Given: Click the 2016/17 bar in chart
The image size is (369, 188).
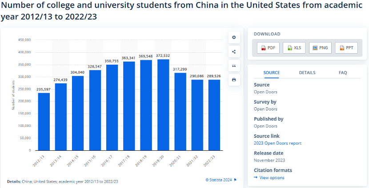Looking at the screenshot, I should [x=112, y=107].
